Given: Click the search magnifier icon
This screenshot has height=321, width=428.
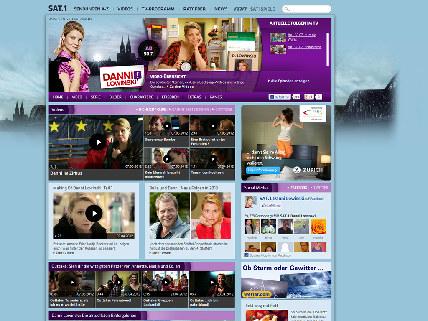Looking at the screenshot, I should tap(287, 9).
